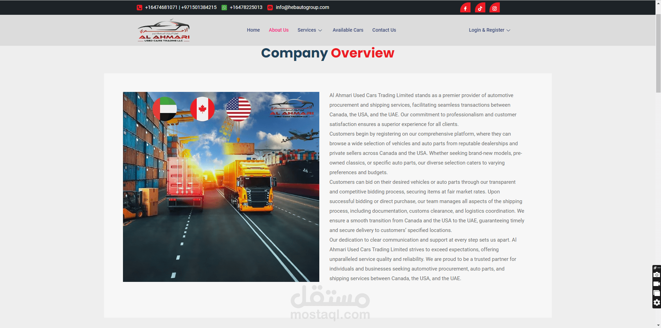Open the Instagram social icon

click(x=495, y=8)
